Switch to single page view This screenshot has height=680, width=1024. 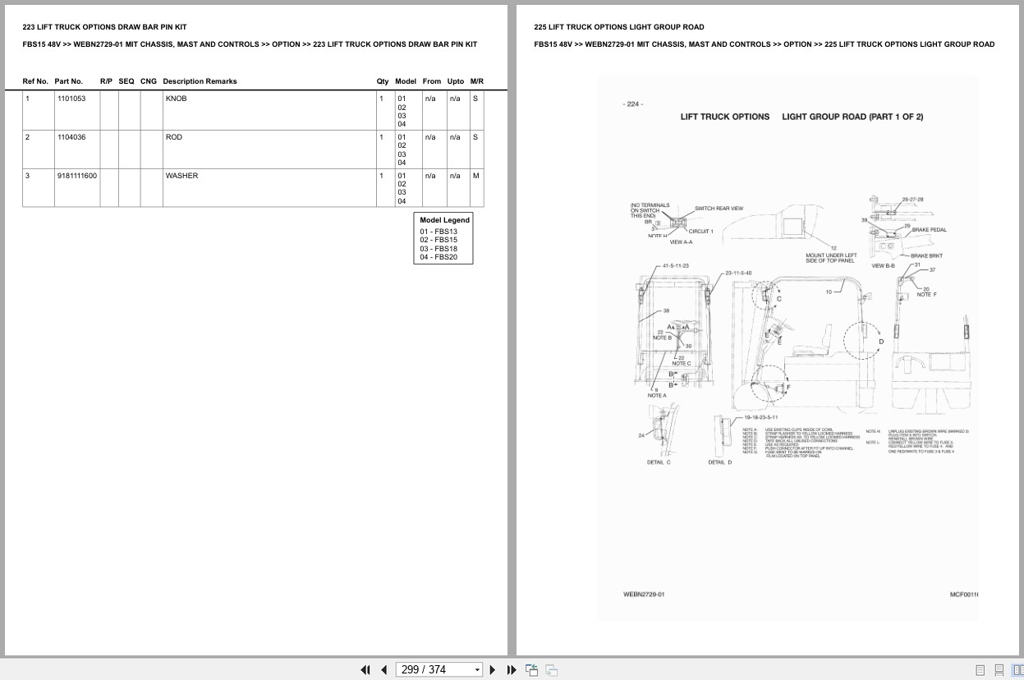[x=980, y=670]
